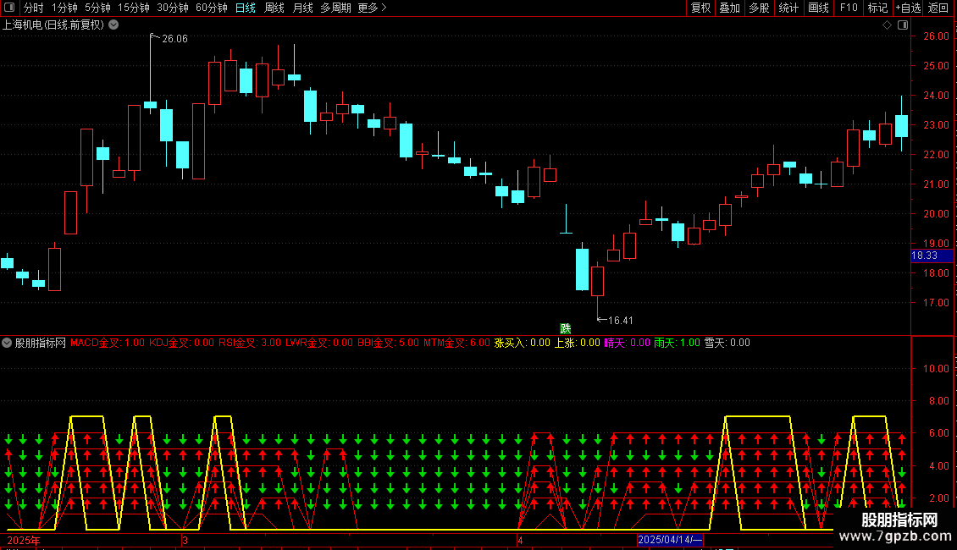The image size is (957, 550).
Task: Click the month 3 marker on time axis
Action: click(x=185, y=540)
